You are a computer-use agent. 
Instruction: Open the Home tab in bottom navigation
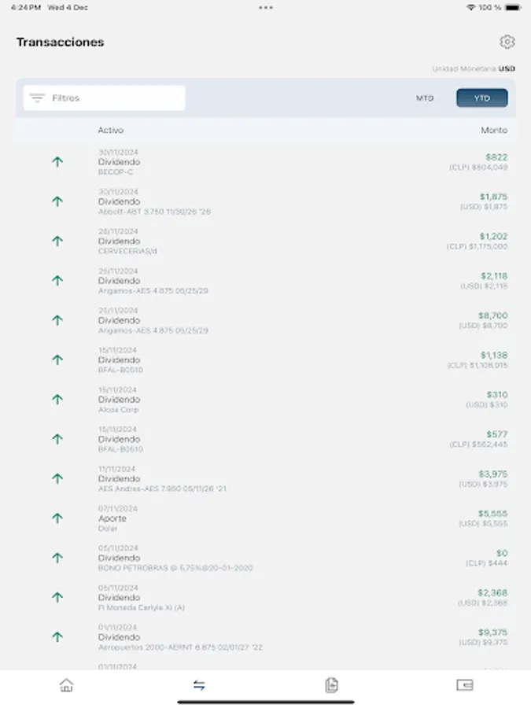click(x=66, y=685)
